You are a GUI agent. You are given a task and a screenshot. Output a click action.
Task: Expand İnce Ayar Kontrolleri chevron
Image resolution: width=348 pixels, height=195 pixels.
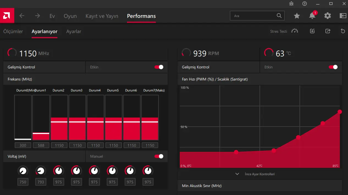[x=237, y=174]
